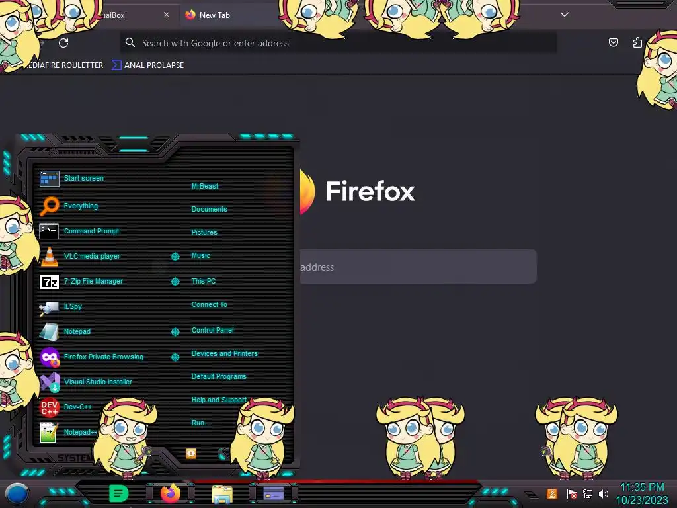Click the Firefox address bar
Viewport: 677px width, 508px height.
pos(338,43)
